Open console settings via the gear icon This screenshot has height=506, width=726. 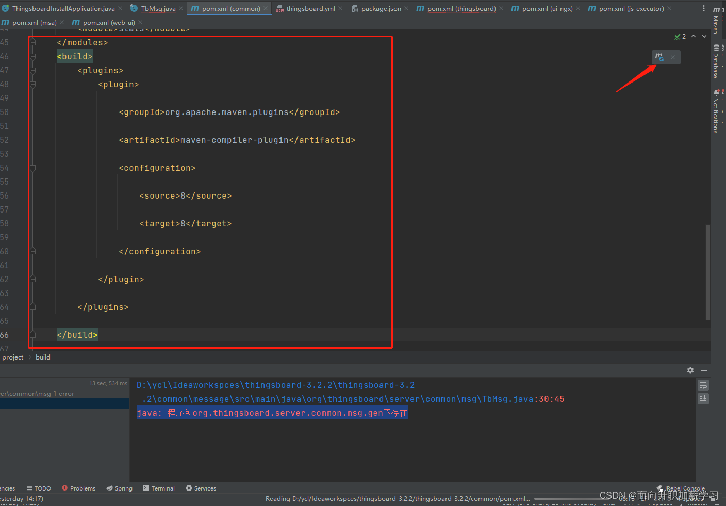coord(690,370)
